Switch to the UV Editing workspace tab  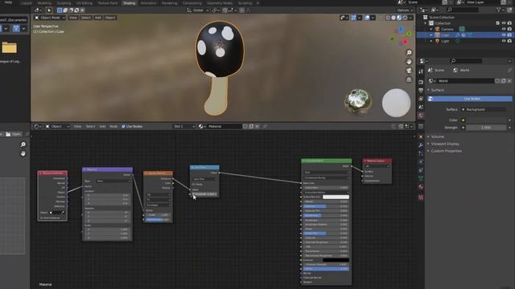(84, 3)
